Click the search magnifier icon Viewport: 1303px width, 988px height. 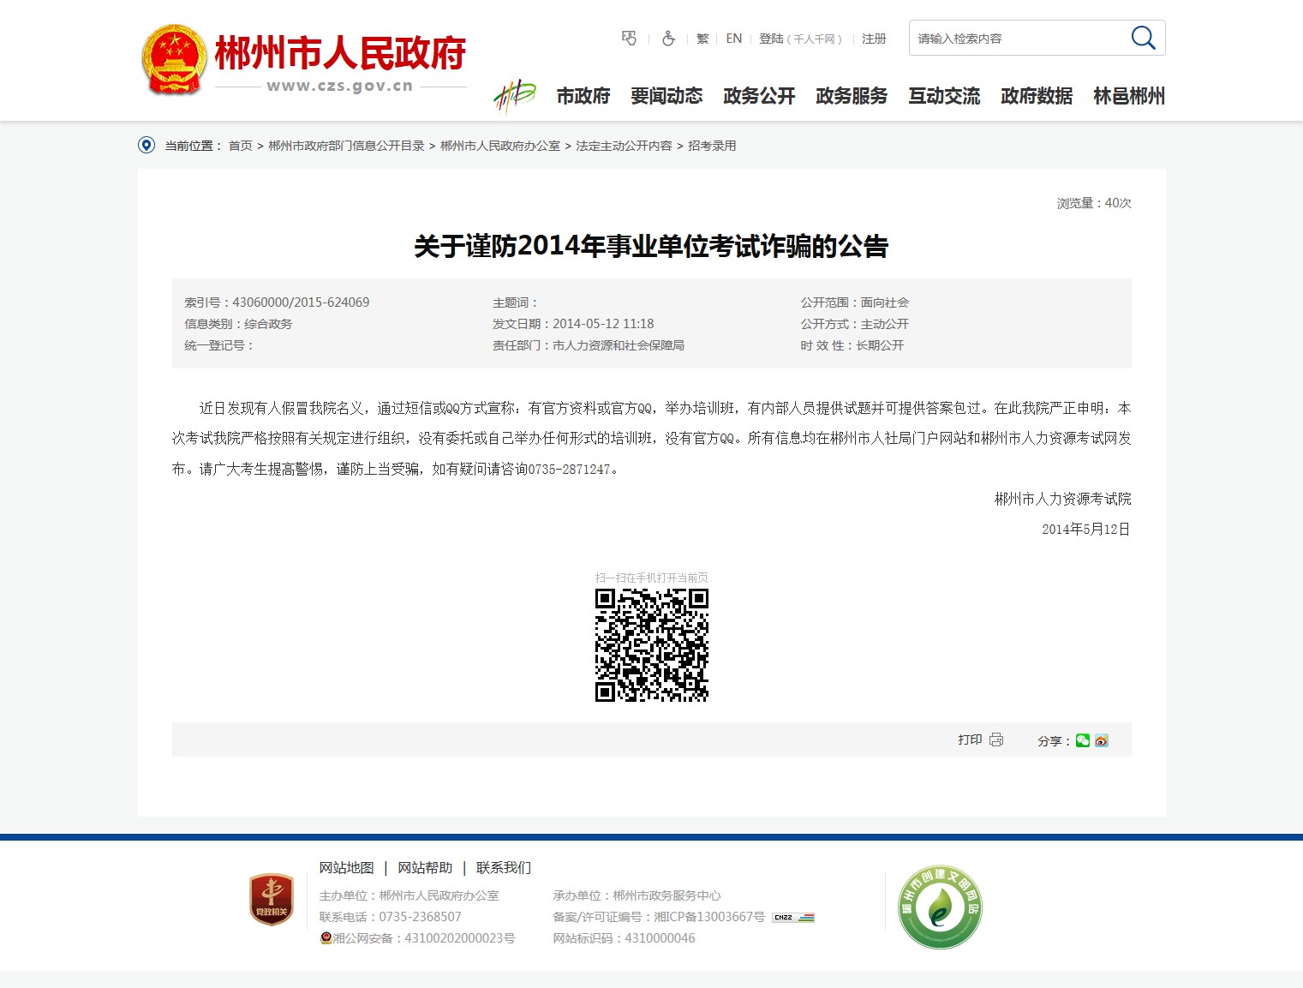pyautogui.click(x=1143, y=38)
